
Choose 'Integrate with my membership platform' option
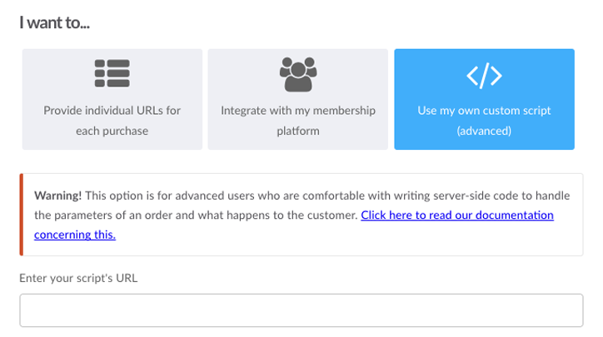(x=298, y=99)
